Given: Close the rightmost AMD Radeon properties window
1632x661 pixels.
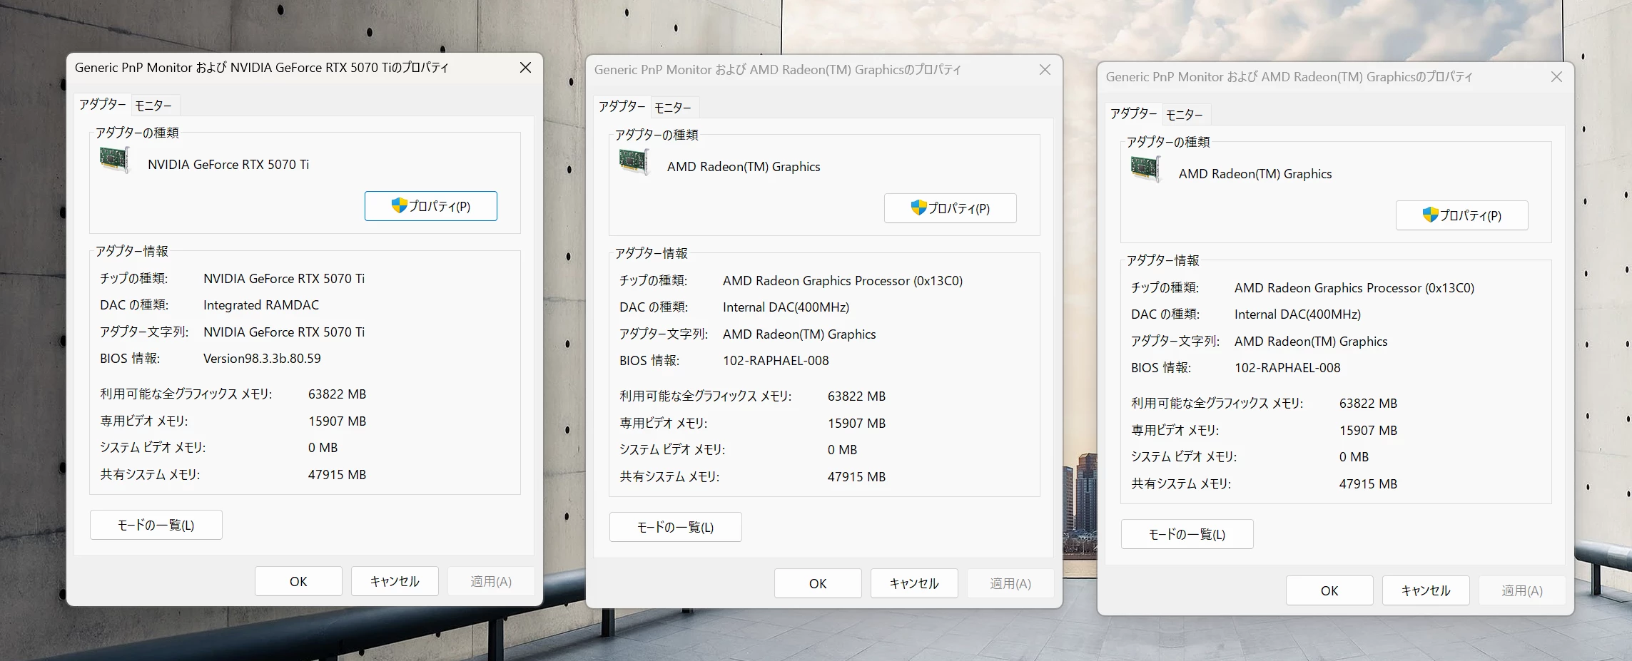Looking at the screenshot, I should point(1556,77).
